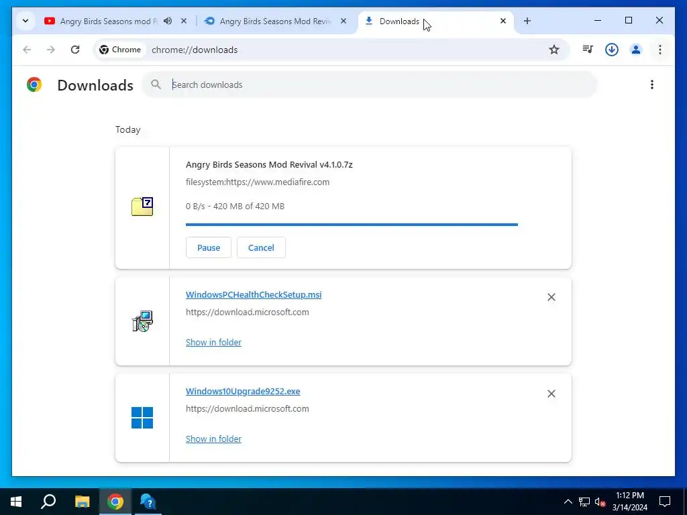Open the downloads bubble icon in toolbar
The image size is (687, 515).
coord(612,50)
